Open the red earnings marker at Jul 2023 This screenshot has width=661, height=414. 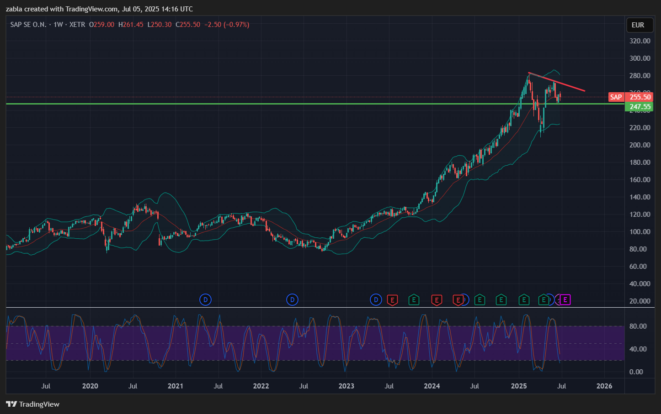[x=392, y=300]
